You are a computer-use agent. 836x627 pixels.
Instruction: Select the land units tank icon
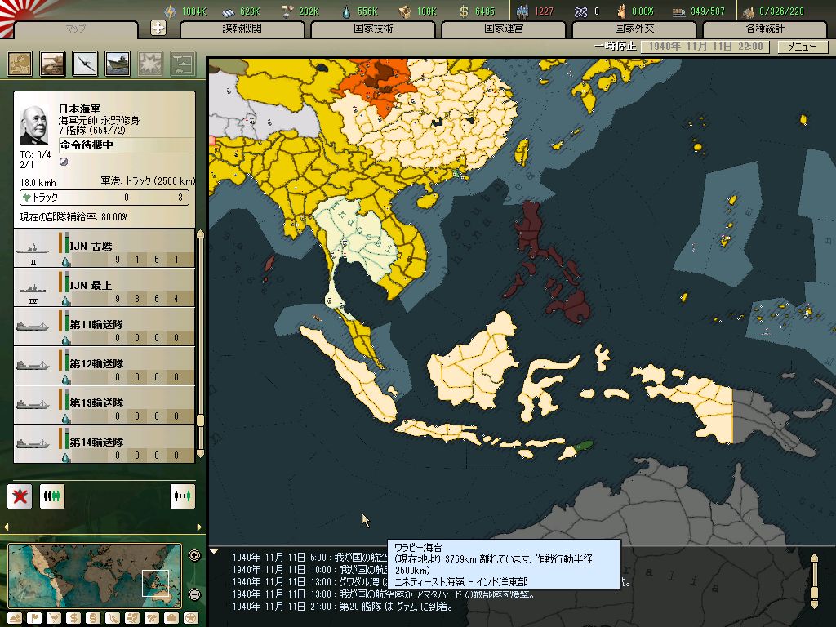(53, 64)
